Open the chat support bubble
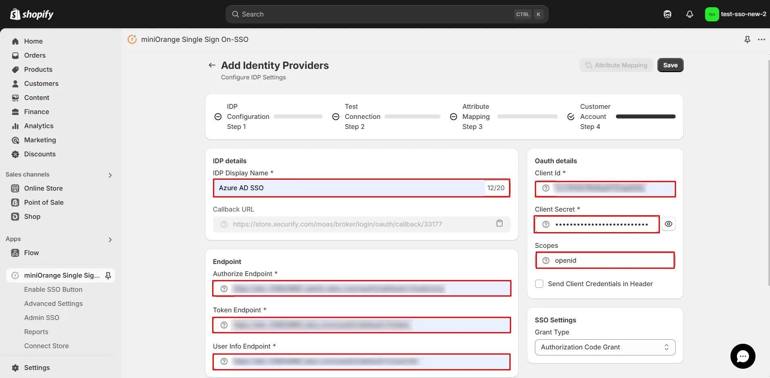This screenshot has height=378, width=770. [743, 356]
